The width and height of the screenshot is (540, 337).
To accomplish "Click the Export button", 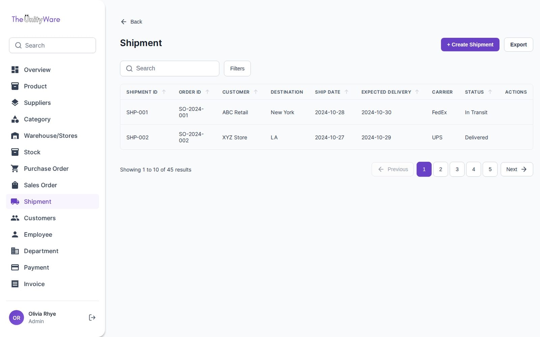I will click(518, 44).
